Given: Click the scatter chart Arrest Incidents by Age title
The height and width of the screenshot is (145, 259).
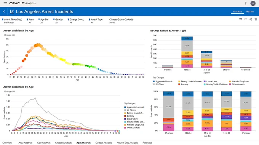Looking at the screenshot, I should click(18, 30).
